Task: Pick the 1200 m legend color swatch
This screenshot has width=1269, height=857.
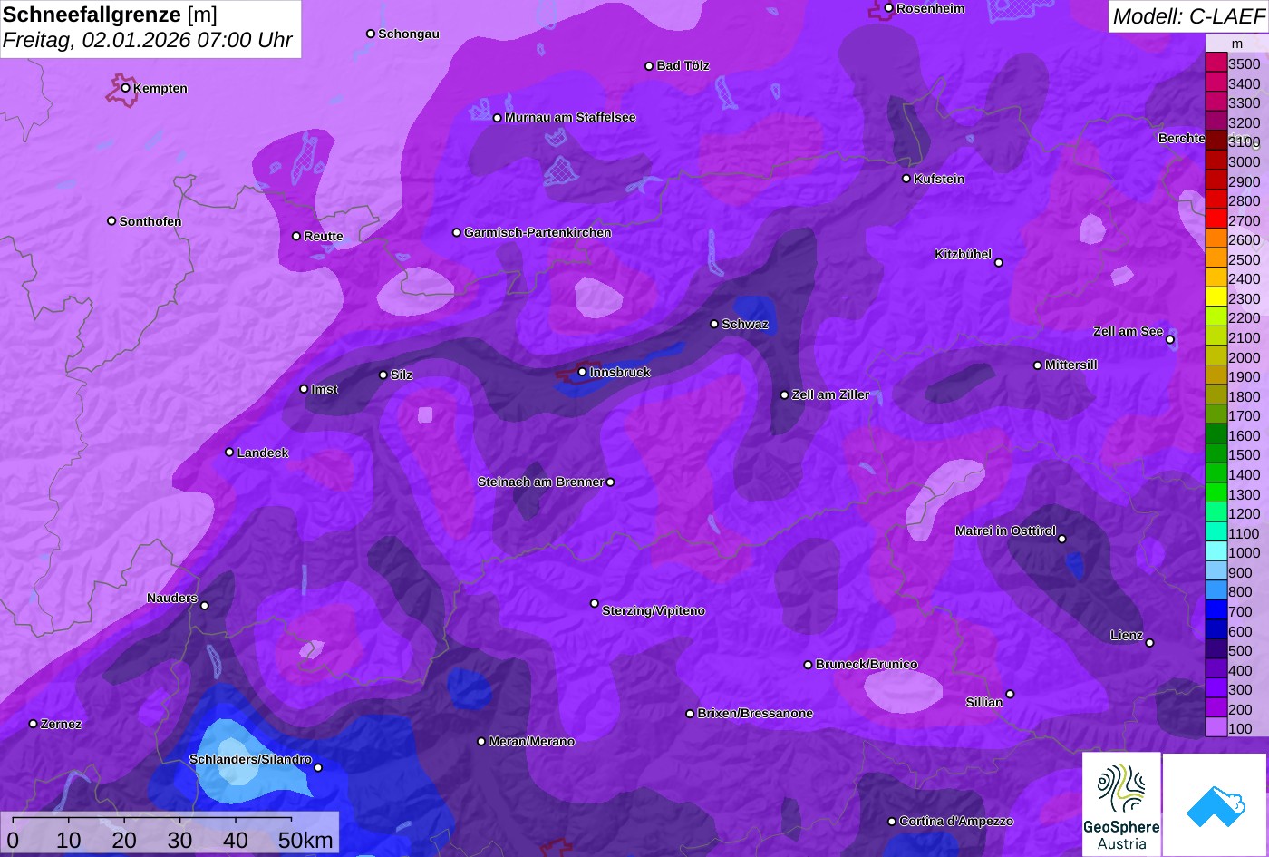Action: (x=1216, y=513)
